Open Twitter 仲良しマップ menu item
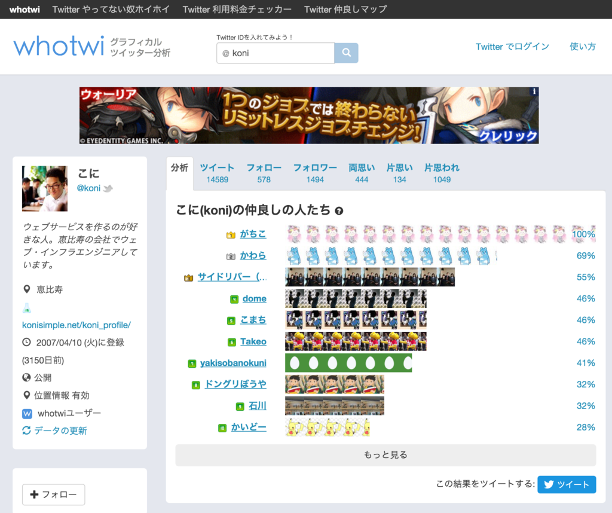The height and width of the screenshot is (513, 612). pyautogui.click(x=345, y=10)
